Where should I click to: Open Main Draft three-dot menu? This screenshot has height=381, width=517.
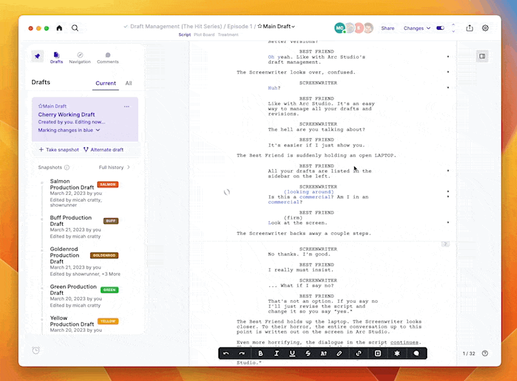click(x=127, y=107)
